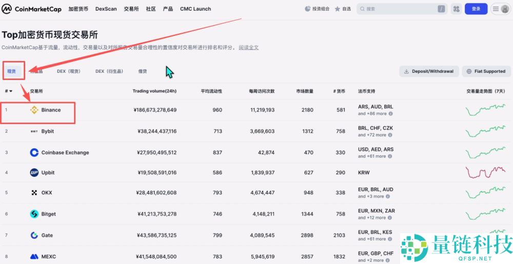Click info icon next to Binance +86 more
Image resolution: width=513 pixels, height=264 pixels.
tap(390, 114)
